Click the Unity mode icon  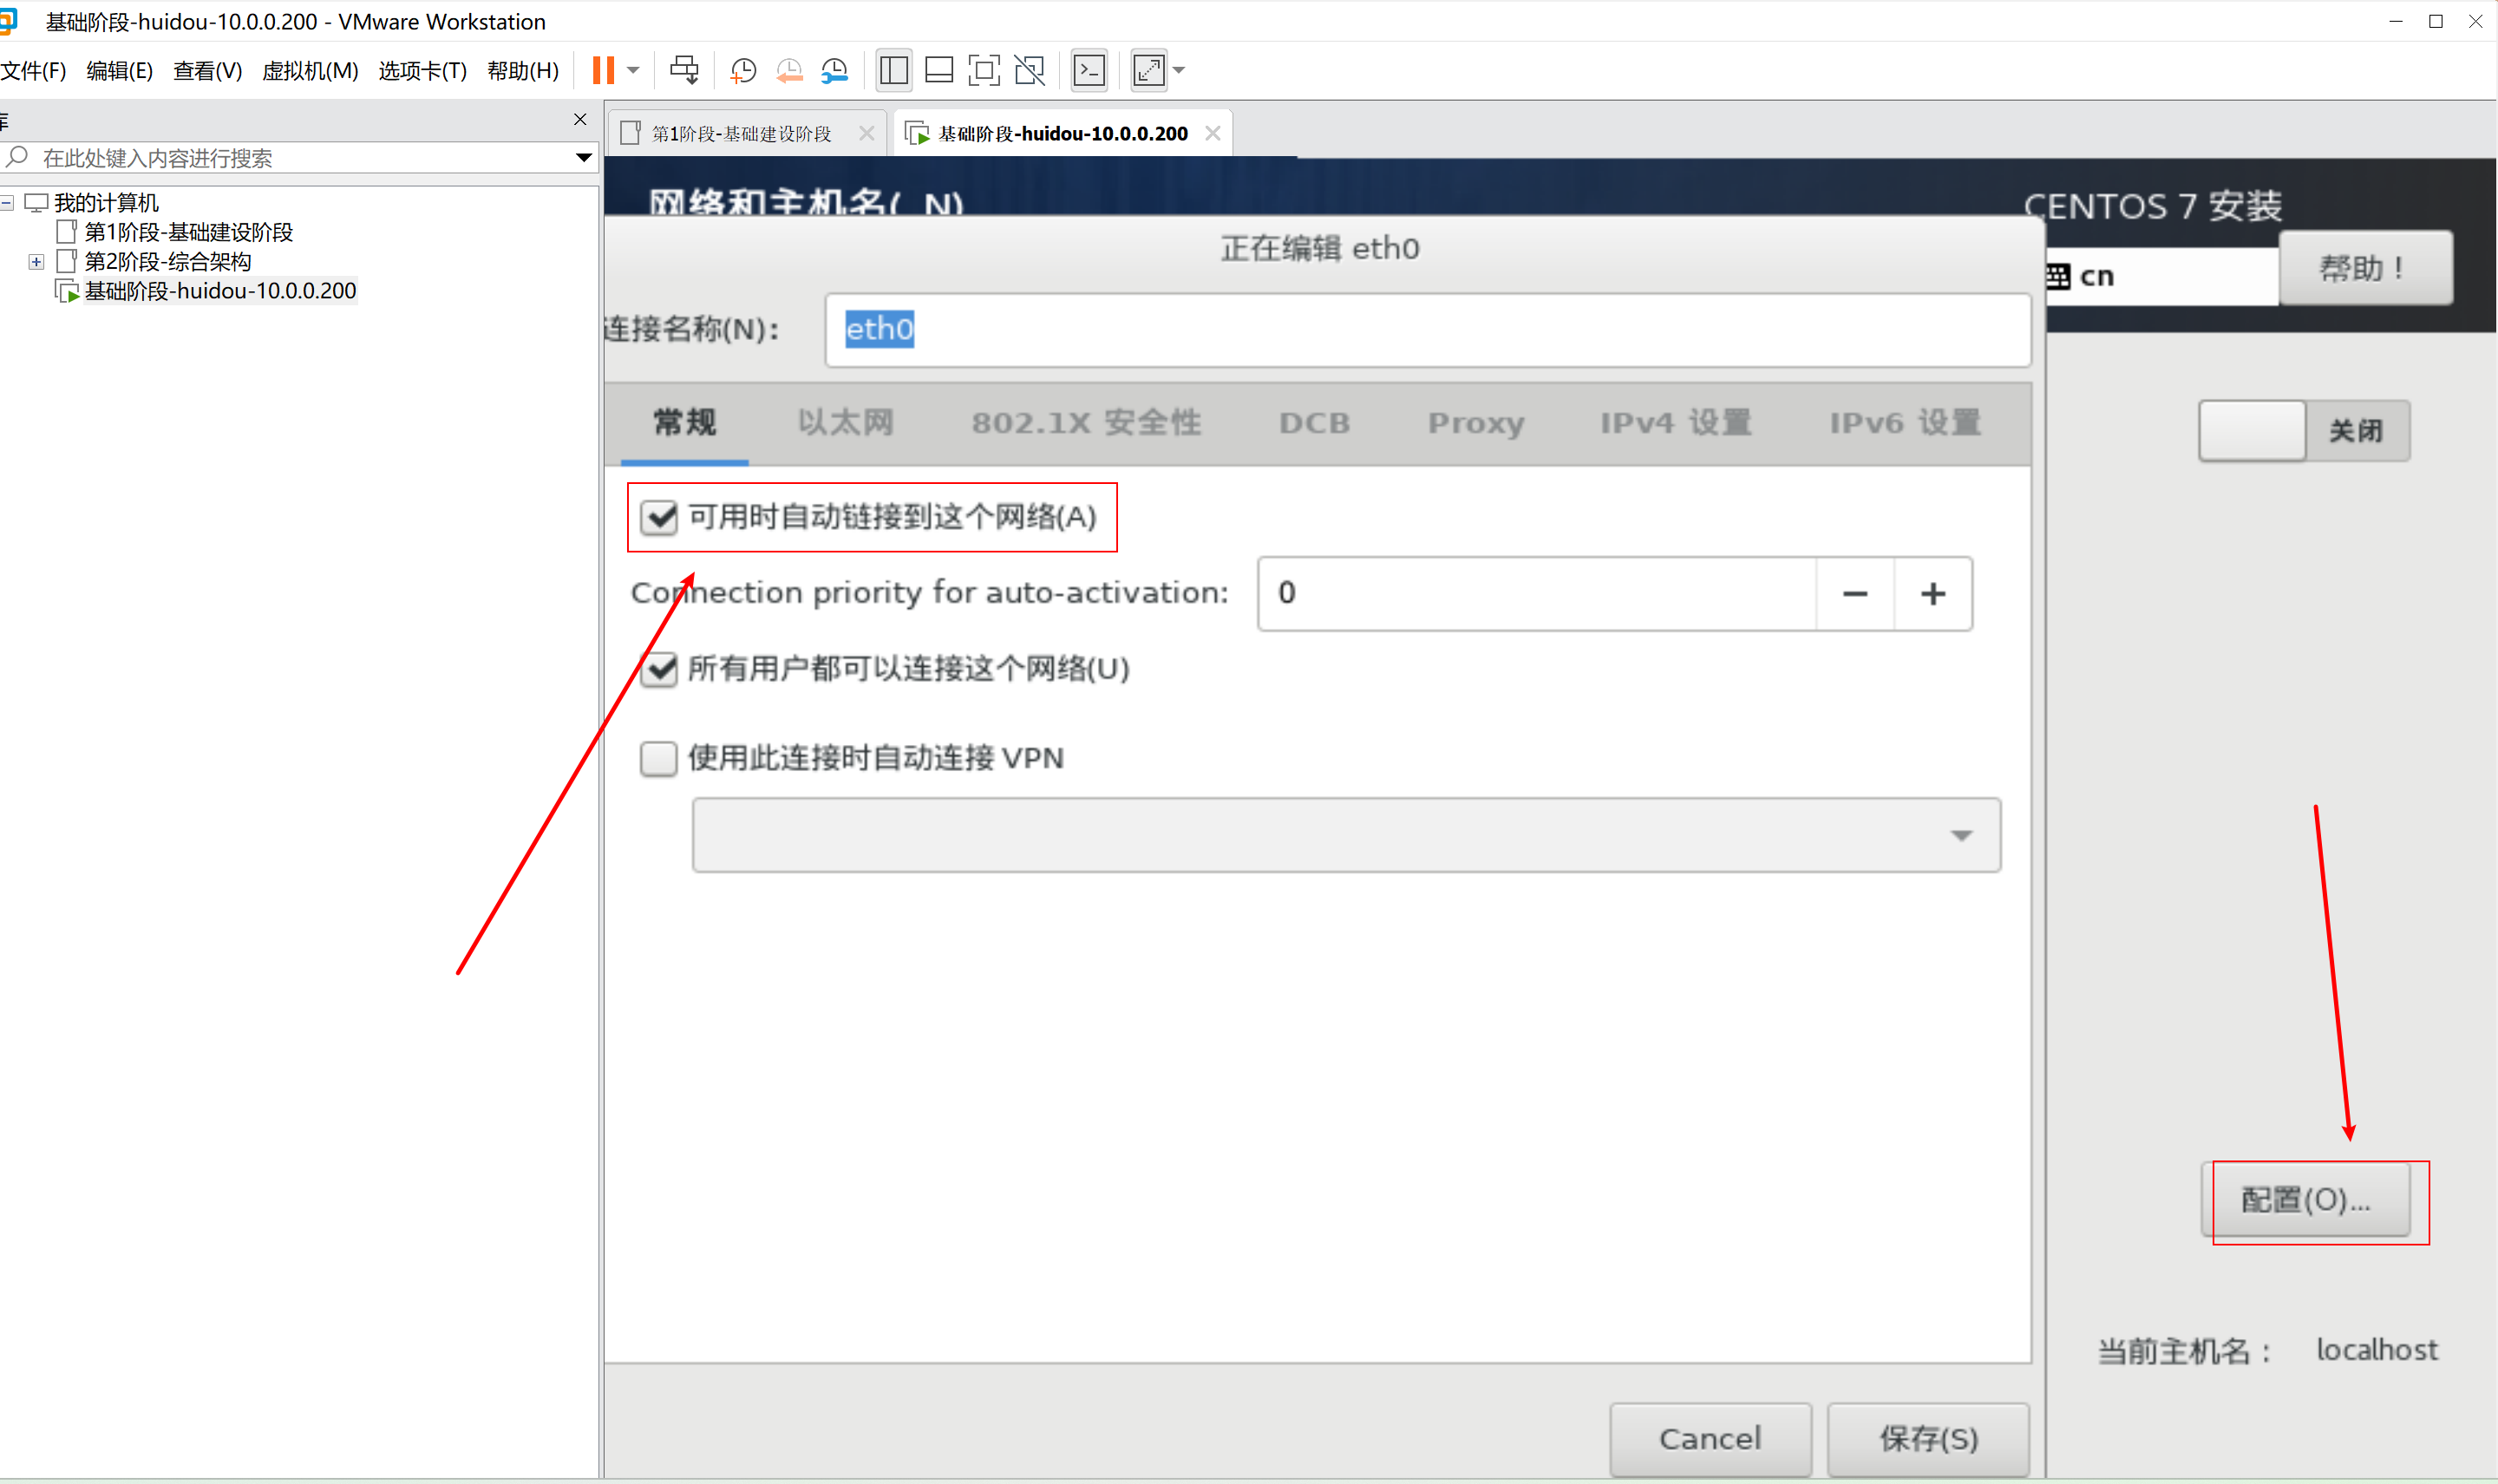pos(1029,70)
